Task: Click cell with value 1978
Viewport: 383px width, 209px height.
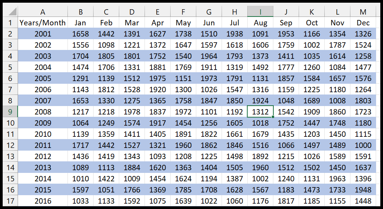Action: tap(132, 111)
